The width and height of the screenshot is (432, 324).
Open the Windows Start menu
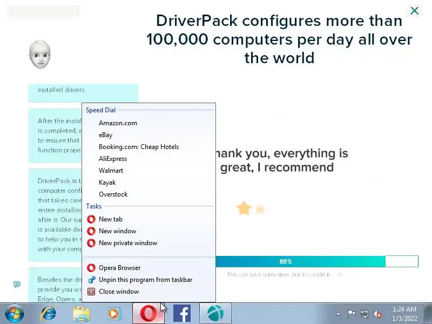click(15, 314)
